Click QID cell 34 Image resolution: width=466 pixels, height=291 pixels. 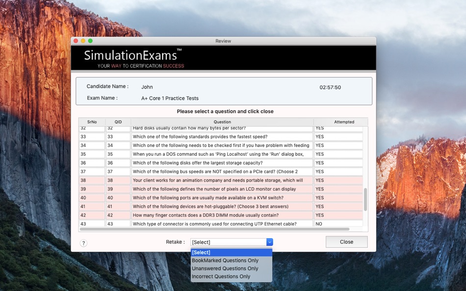(118, 145)
